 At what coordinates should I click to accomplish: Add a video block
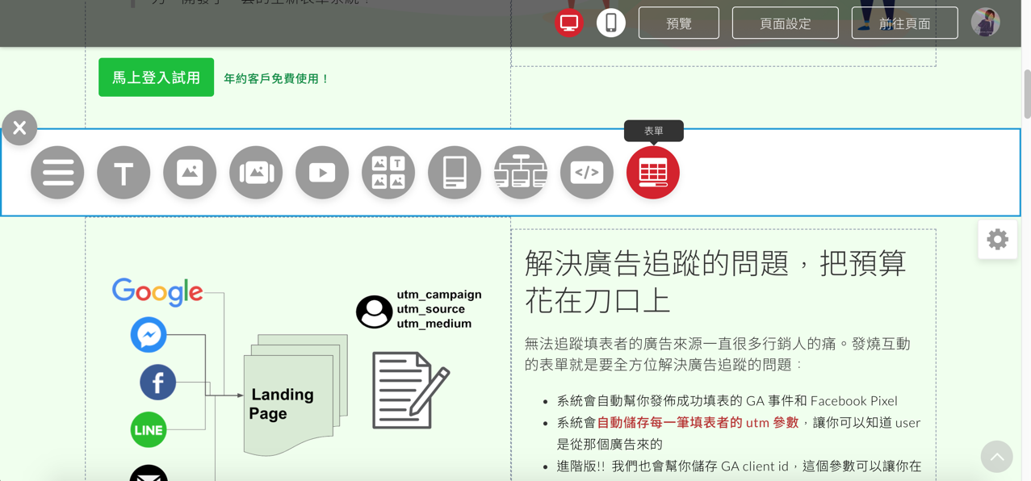click(322, 173)
